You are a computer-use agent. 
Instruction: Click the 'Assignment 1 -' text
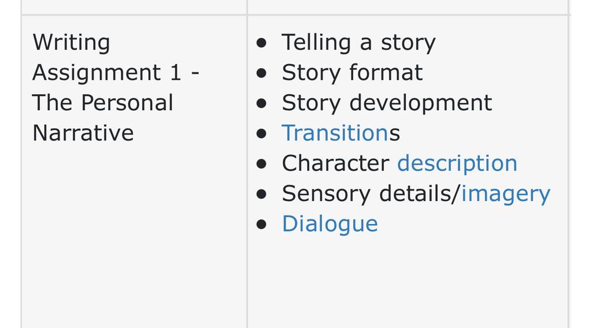(116, 72)
